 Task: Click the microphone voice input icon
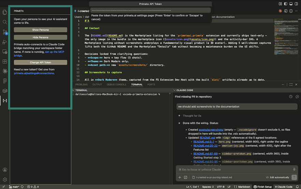point(294,169)
